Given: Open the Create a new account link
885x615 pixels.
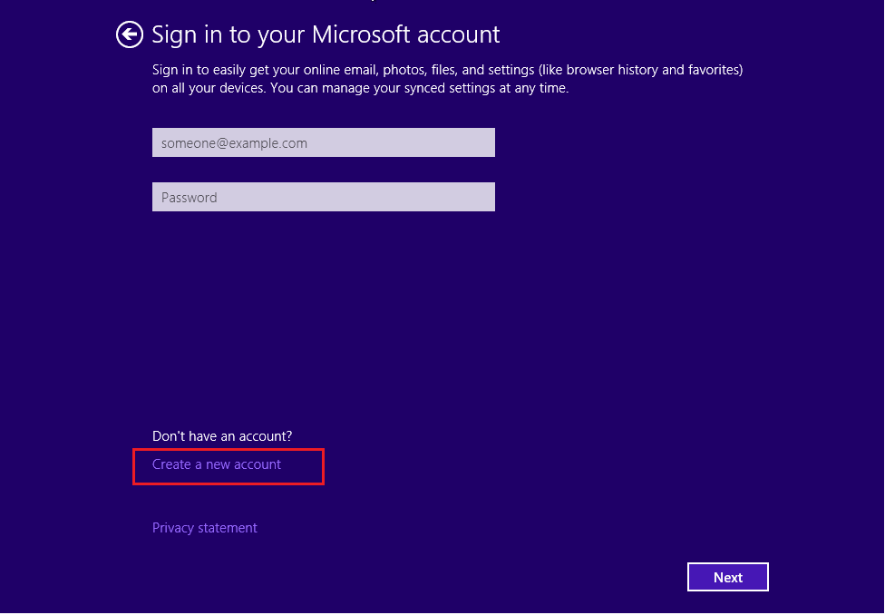Looking at the screenshot, I should (216, 464).
